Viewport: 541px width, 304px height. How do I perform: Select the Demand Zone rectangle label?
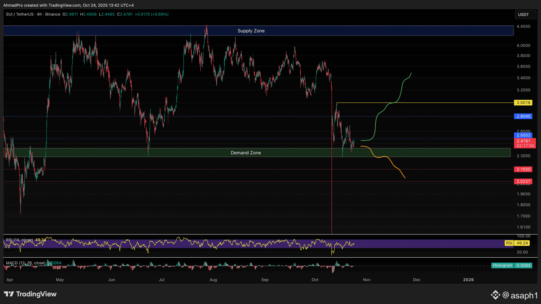pos(245,153)
